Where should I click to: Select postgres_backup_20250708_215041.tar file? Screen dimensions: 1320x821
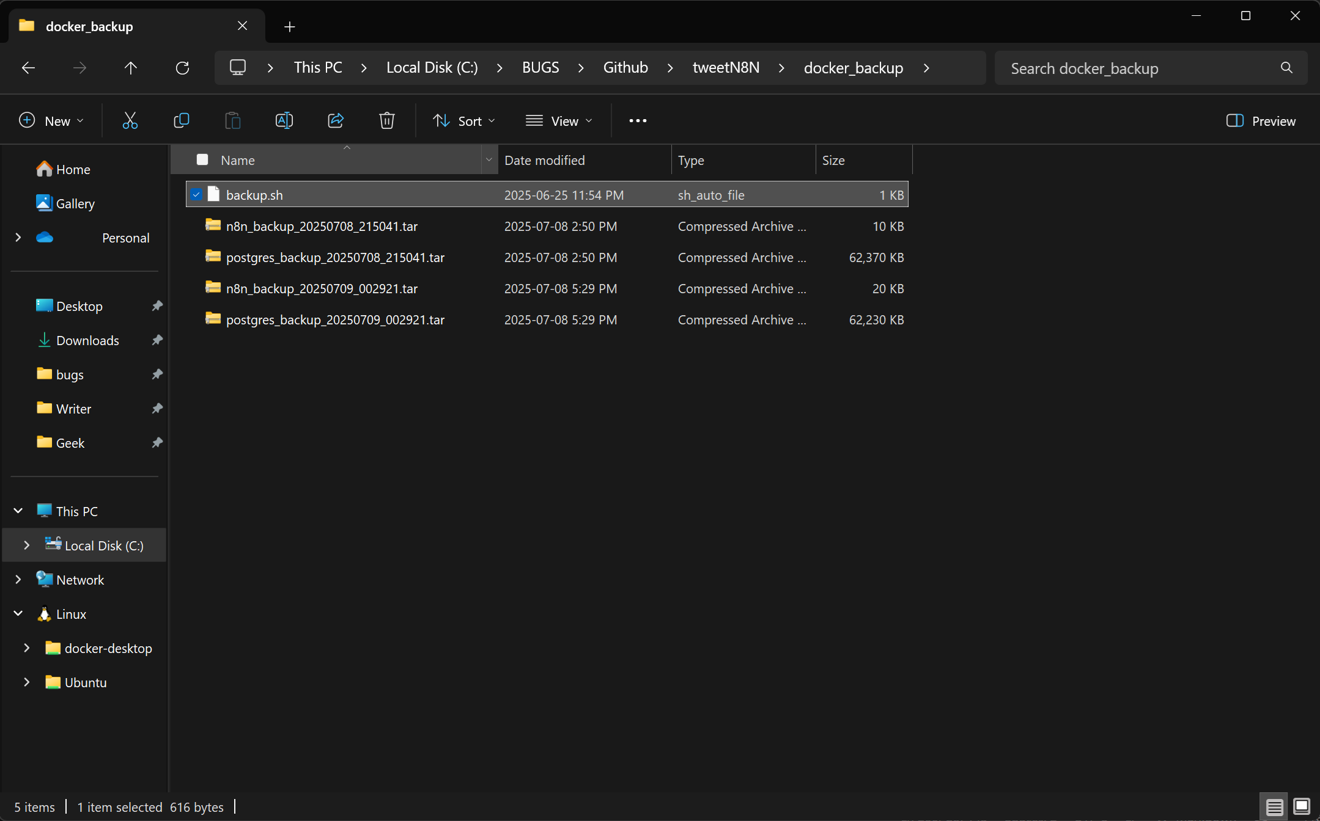(547, 257)
